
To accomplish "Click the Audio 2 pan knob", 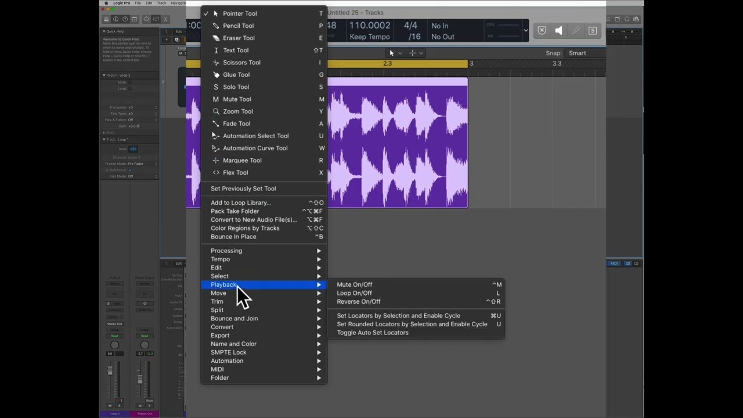I will tap(114, 345).
